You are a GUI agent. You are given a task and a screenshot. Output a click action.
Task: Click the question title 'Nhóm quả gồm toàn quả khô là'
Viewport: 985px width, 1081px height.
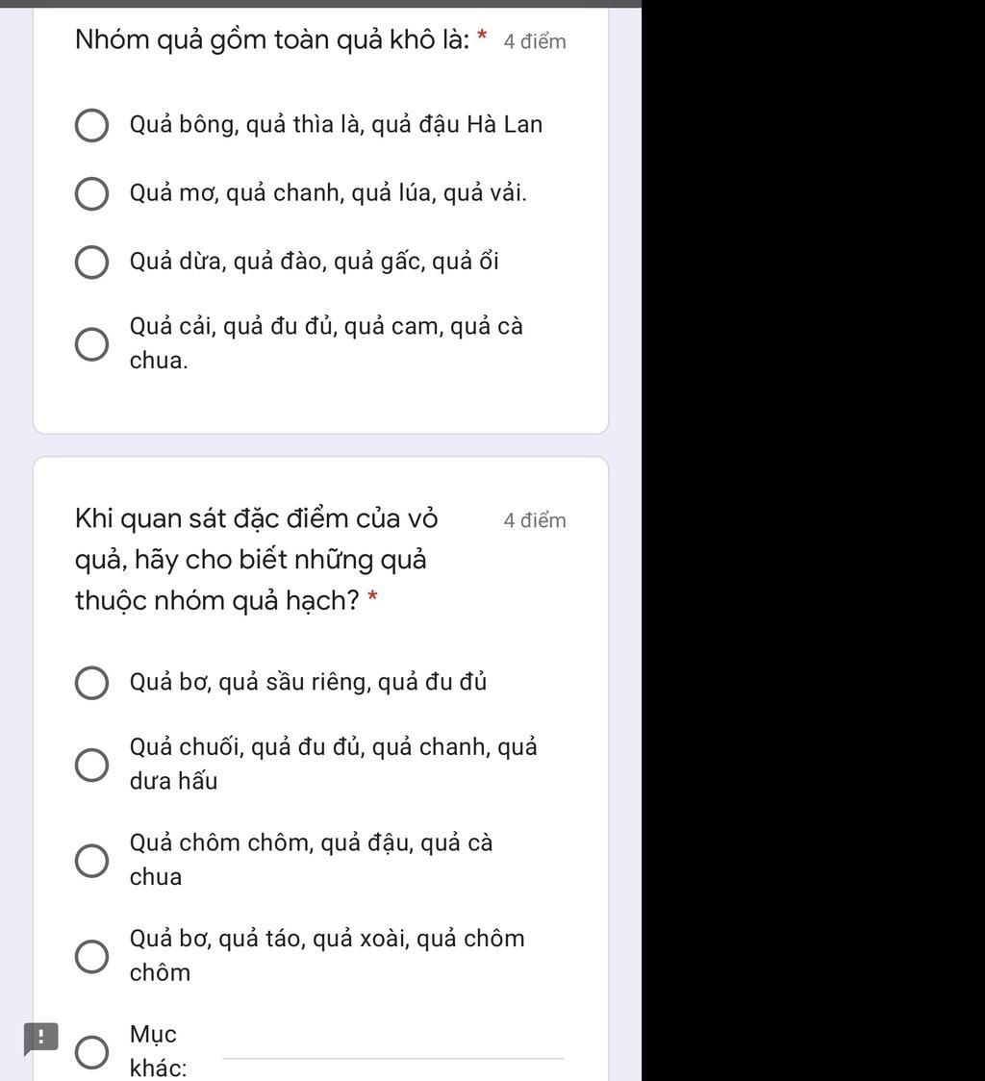coord(272,40)
